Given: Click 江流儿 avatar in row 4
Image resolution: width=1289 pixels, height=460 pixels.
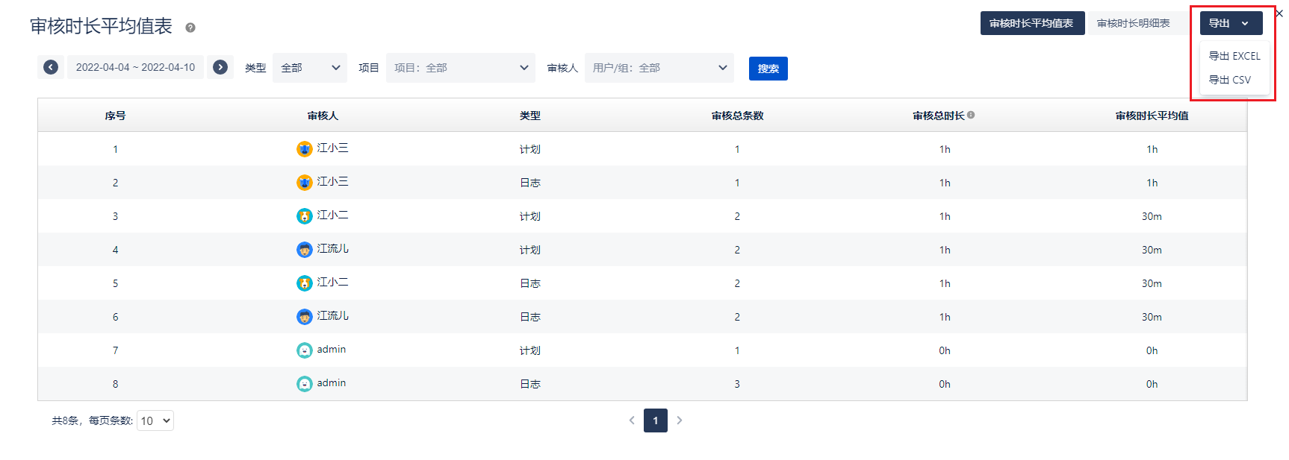Looking at the screenshot, I should point(305,250).
